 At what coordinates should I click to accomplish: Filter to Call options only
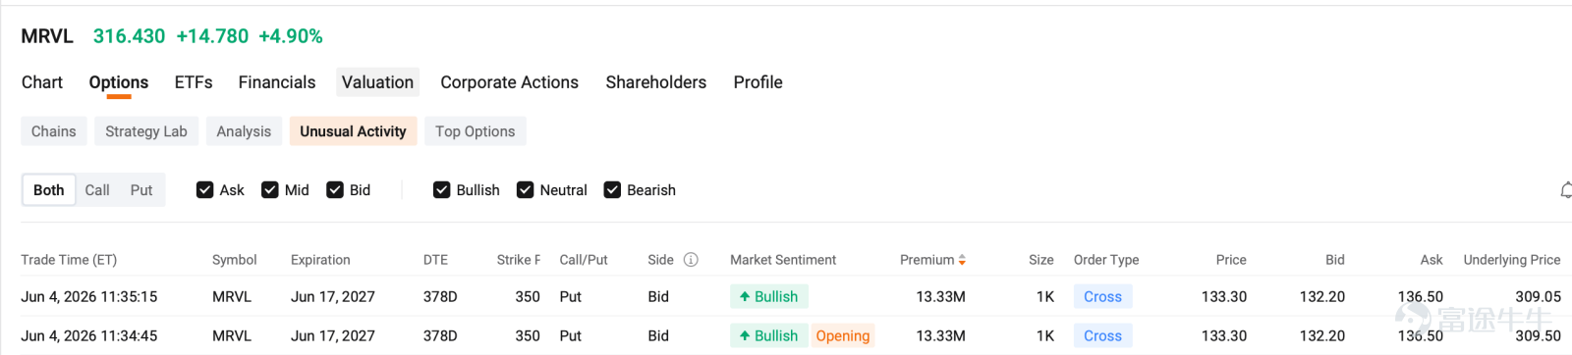click(97, 190)
